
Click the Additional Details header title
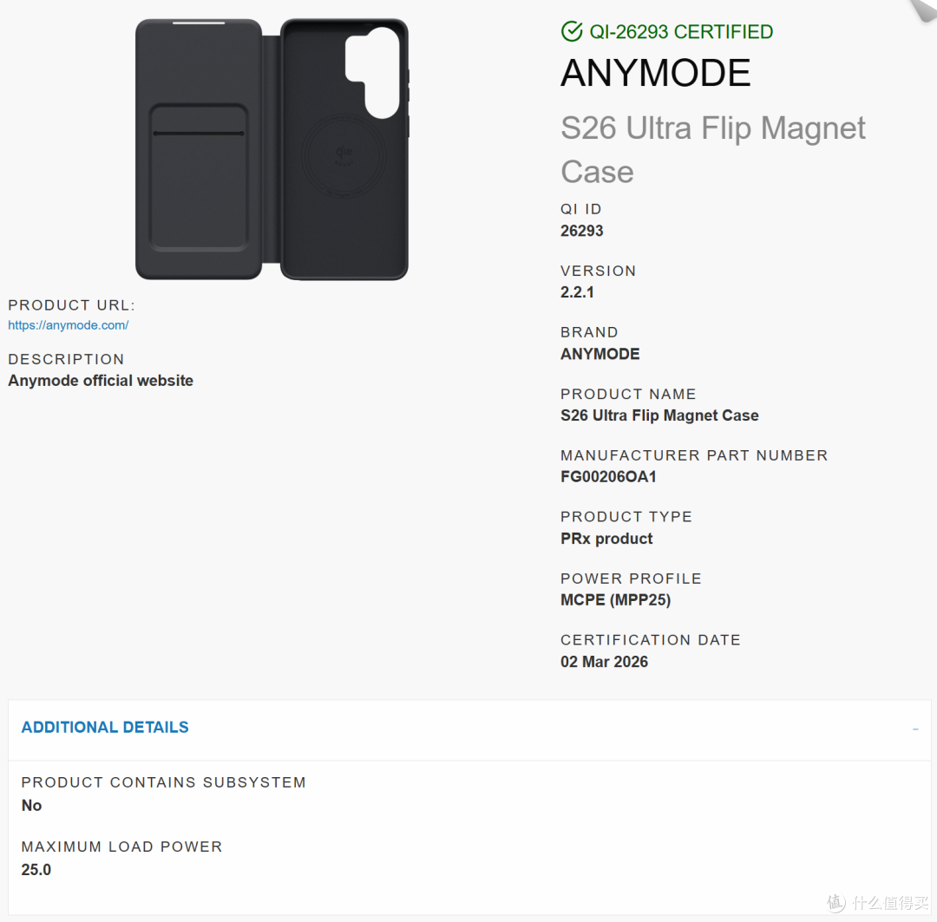point(105,727)
